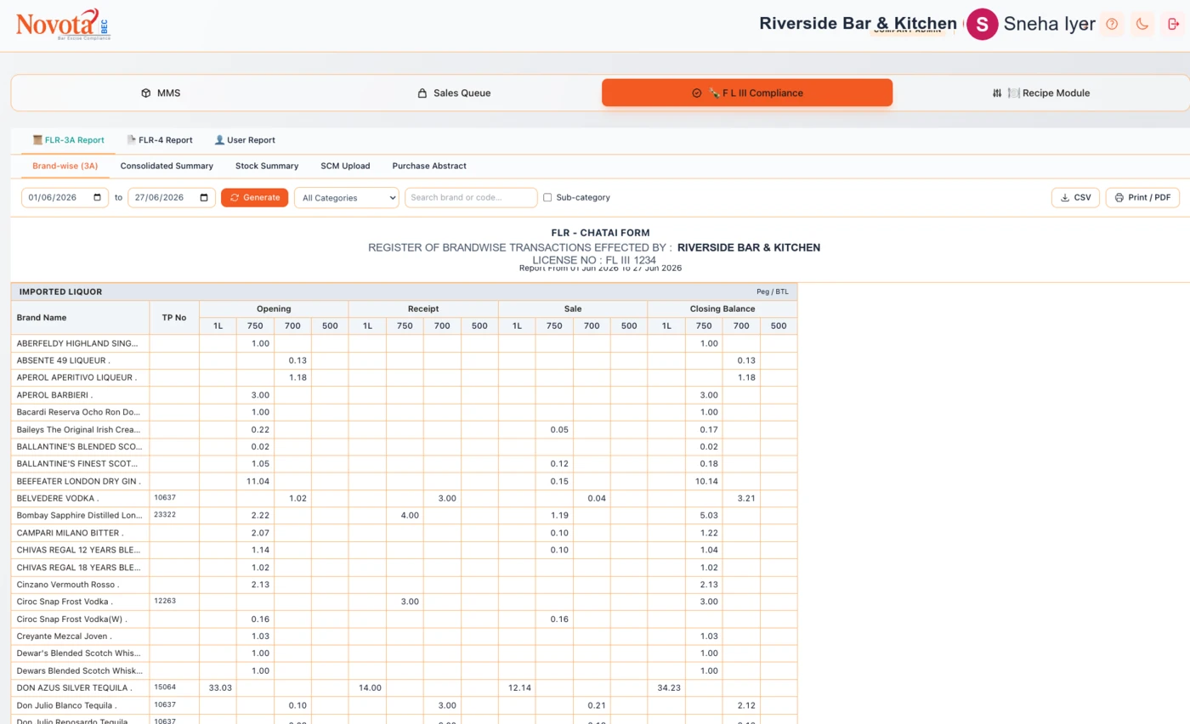Toggle dark mode with the moon icon
Viewport: 1190px width, 724px height.
[x=1142, y=24]
